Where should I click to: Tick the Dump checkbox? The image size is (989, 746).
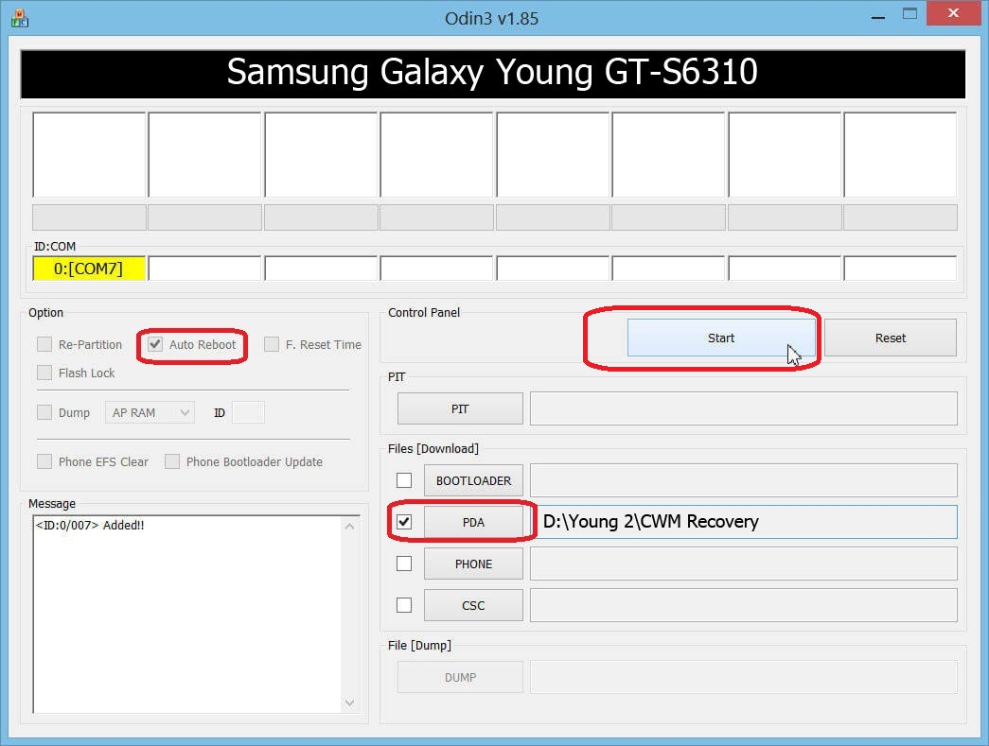pos(44,412)
